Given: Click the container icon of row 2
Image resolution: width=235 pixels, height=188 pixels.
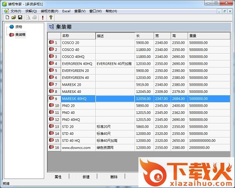Looking at the screenshot, I should coord(51,49).
